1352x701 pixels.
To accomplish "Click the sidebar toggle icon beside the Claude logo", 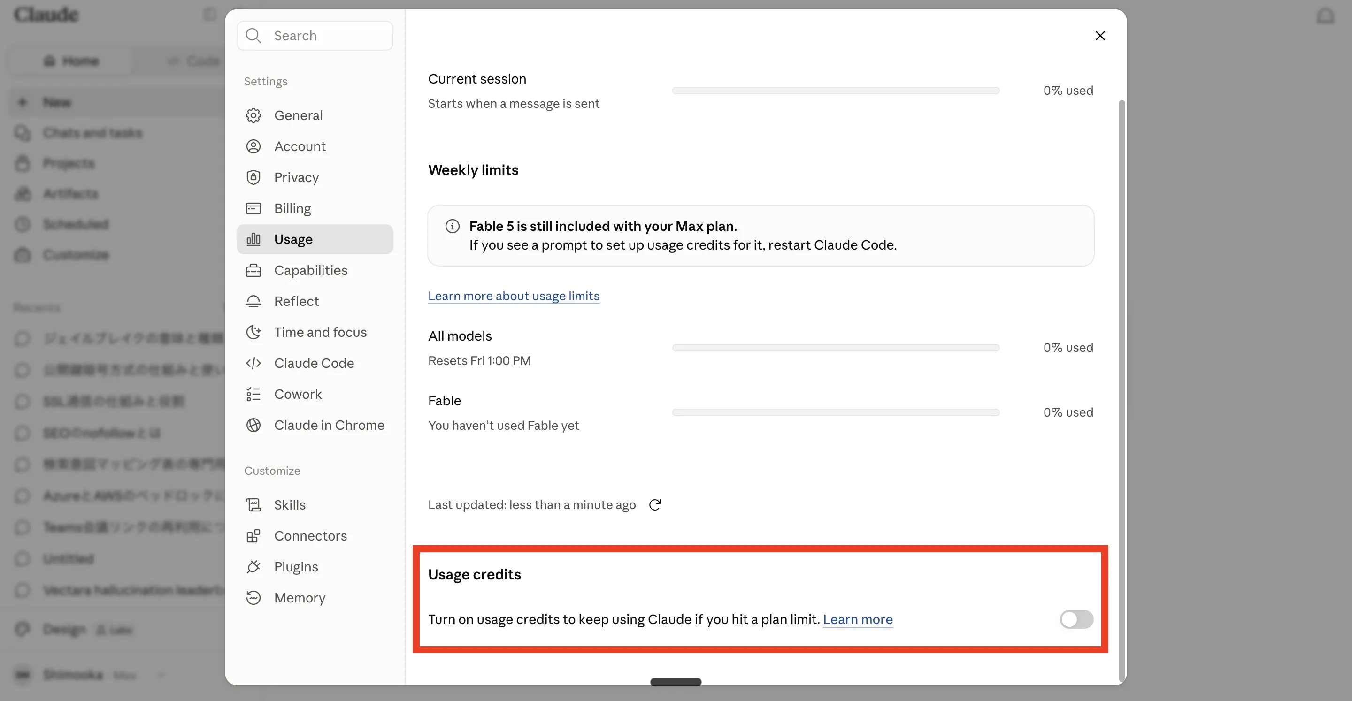I will (x=209, y=14).
